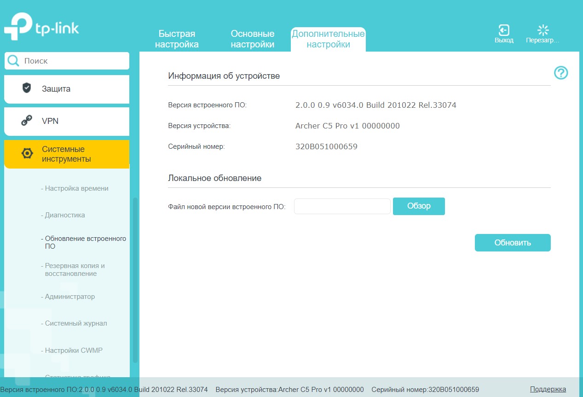
Task: Expand the VPN menu section
Action: click(67, 121)
